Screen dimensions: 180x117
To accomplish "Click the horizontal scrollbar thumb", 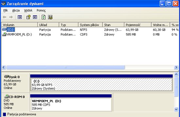I will coord(65,67).
